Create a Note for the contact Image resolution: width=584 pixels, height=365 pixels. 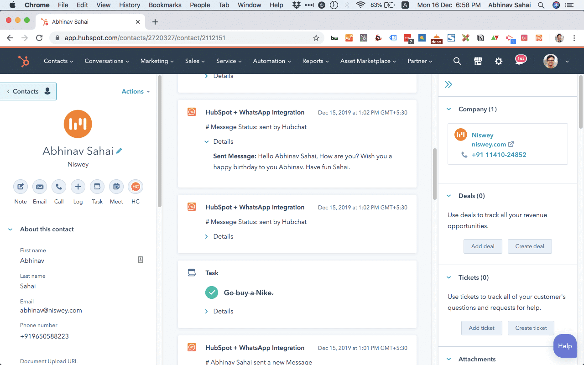pos(21,187)
